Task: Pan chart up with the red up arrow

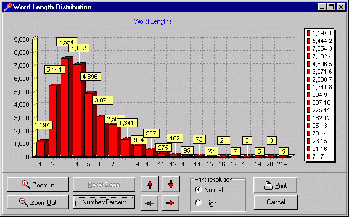Action: point(150,184)
